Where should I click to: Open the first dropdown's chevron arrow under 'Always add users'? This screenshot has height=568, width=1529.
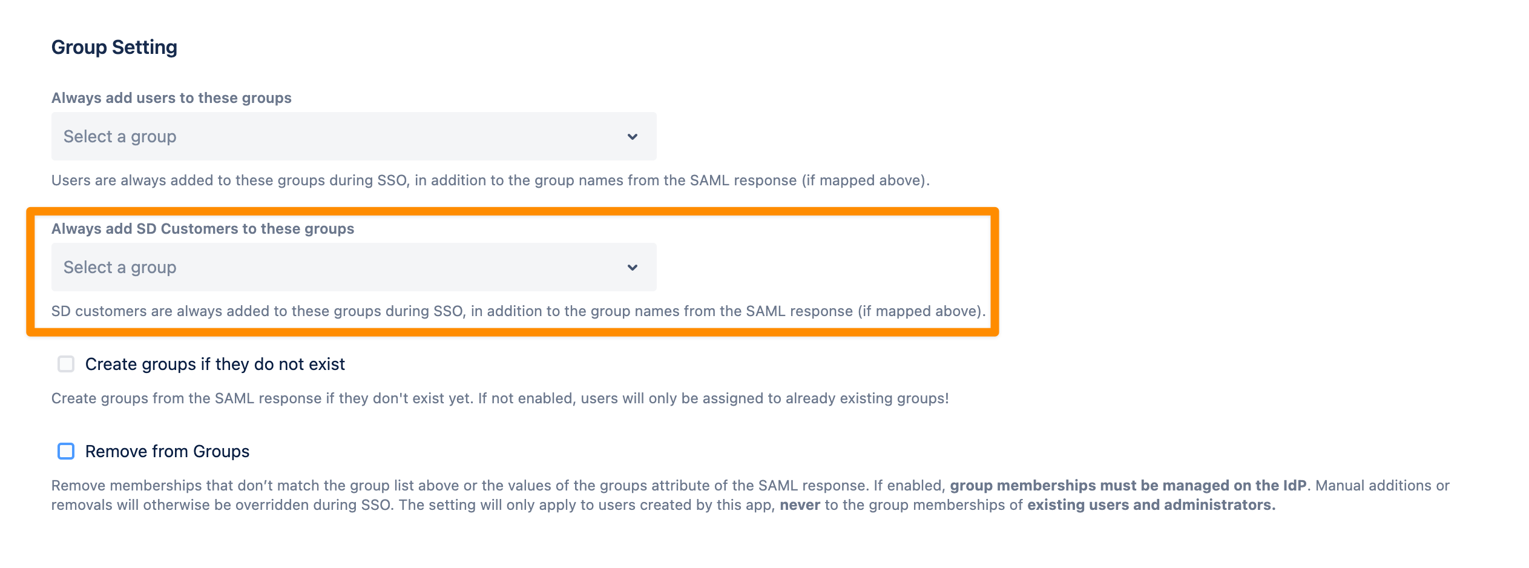(632, 137)
